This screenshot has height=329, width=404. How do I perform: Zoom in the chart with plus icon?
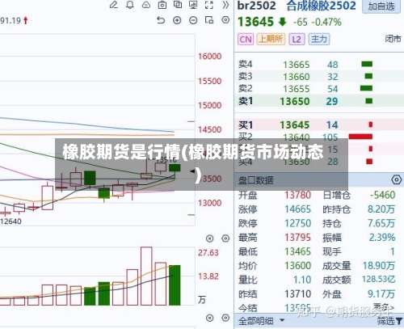pos(177,20)
